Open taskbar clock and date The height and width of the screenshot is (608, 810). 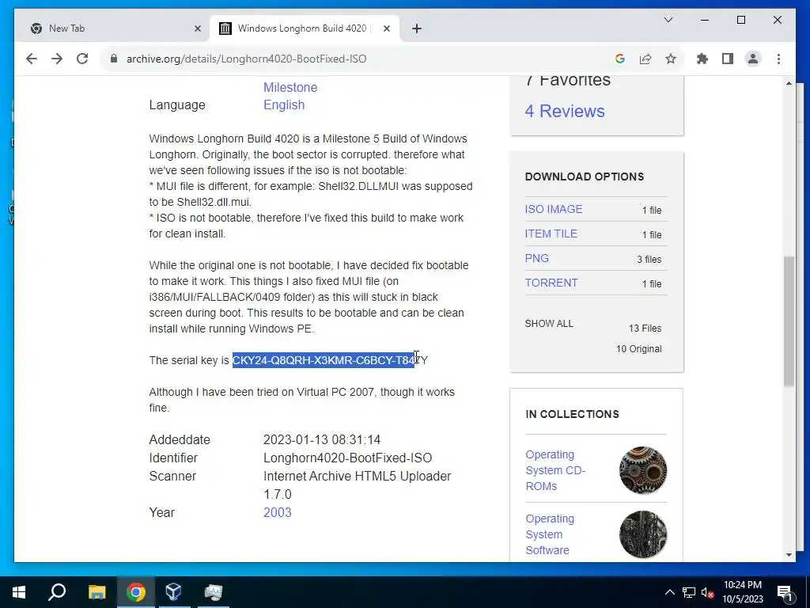pos(742,592)
